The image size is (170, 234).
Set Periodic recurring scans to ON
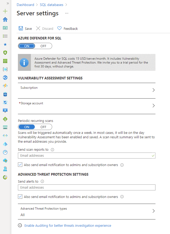tap(27, 127)
